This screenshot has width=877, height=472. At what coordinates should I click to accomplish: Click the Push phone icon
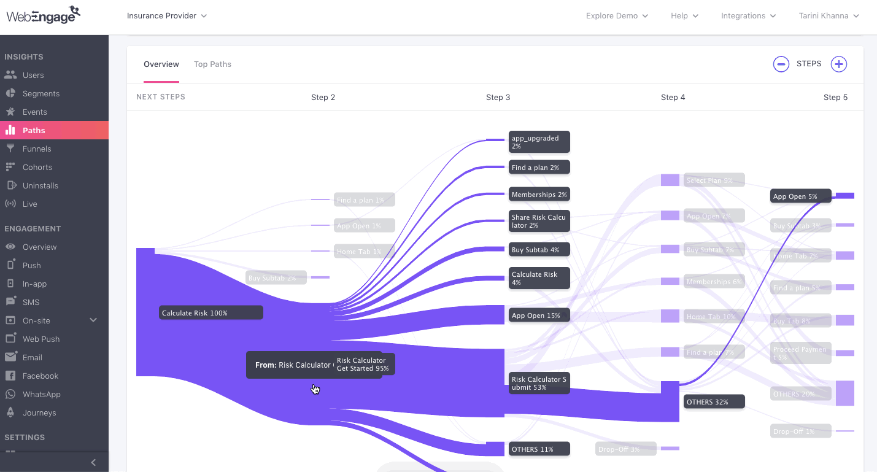click(10, 265)
